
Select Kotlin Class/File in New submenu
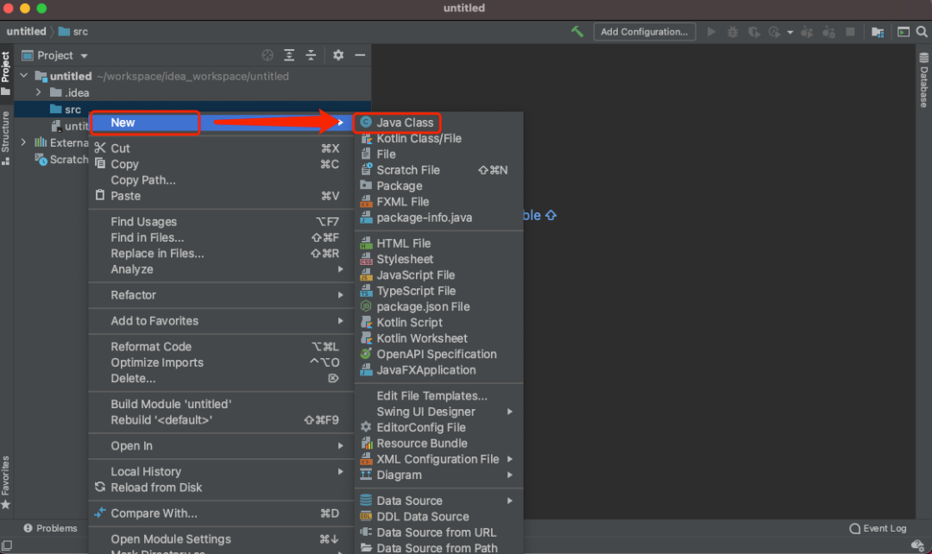point(438,138)
